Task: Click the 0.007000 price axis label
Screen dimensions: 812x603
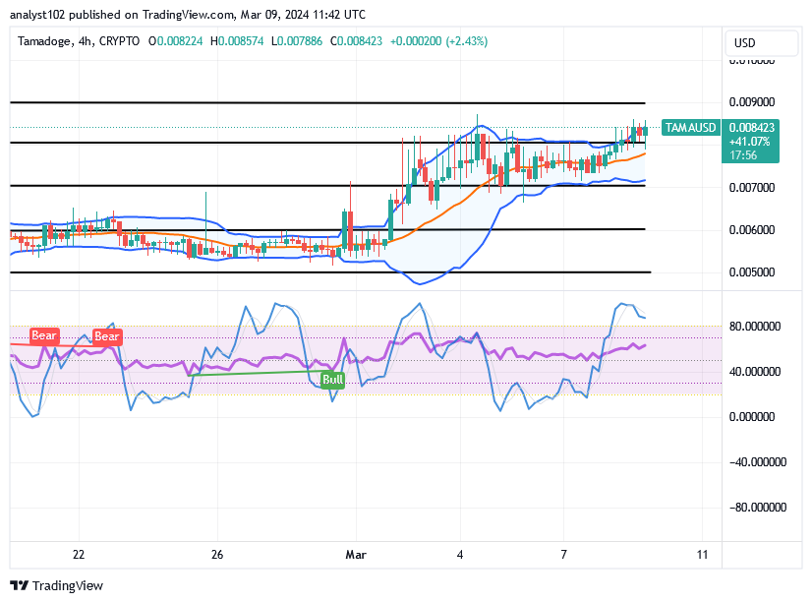Action: [752, 188]
